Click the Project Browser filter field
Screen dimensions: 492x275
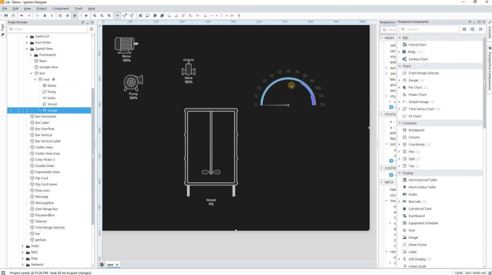coord(47,29)
